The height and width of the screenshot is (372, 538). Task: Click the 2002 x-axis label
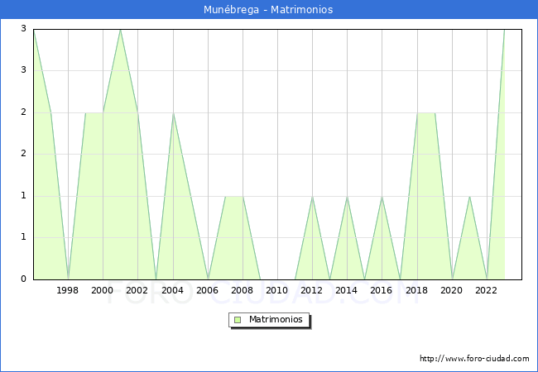pyautogui.click(x=137, y=290)
